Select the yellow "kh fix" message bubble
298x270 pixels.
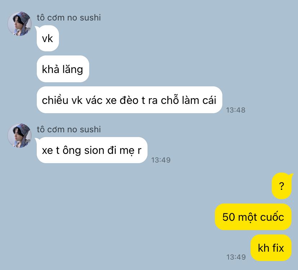tap(271, 248)
